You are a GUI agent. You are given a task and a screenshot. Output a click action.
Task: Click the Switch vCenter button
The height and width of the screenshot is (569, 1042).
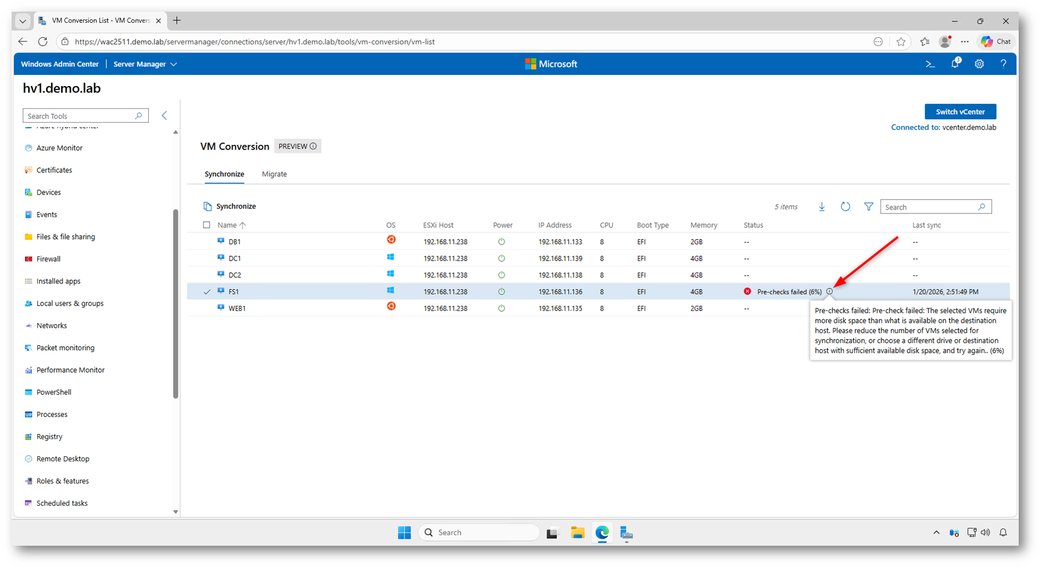(960, 111)
